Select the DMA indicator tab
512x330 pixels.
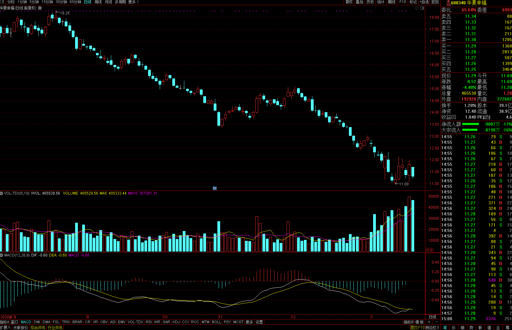coord(47,322)
